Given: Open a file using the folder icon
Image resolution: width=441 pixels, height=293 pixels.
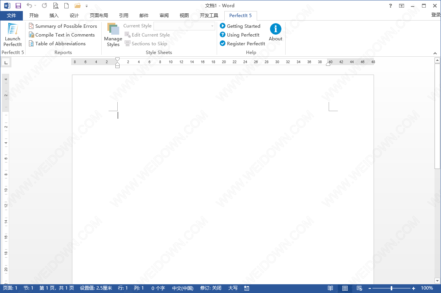Looking at the screenshot, I should (78, 6).
